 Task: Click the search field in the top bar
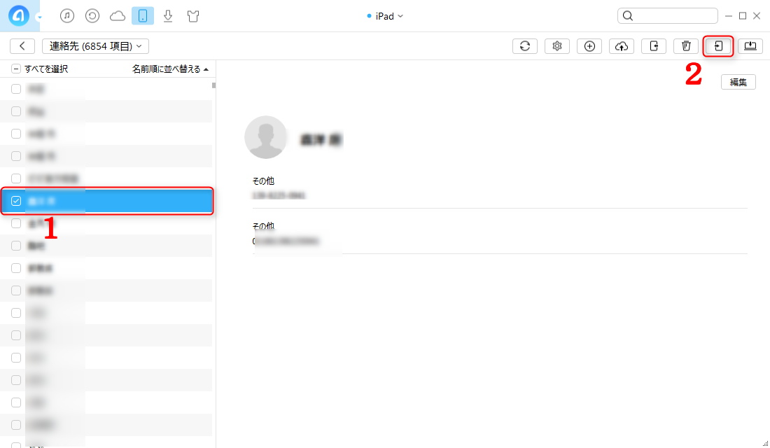pos(667,15)
